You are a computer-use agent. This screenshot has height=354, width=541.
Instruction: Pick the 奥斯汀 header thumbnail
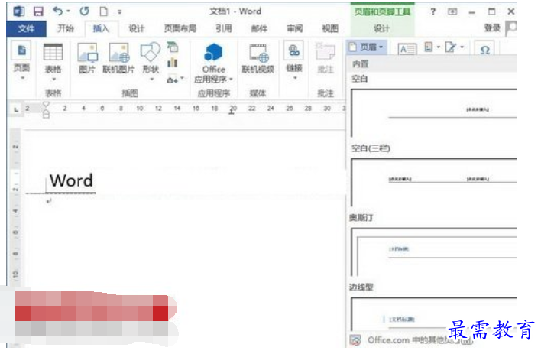pos(434,252)
